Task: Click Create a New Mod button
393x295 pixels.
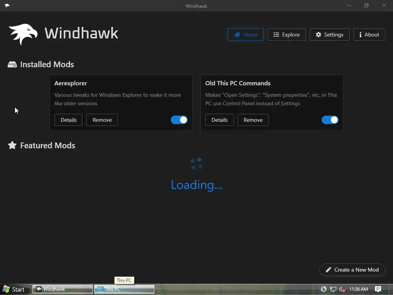Action: tap(352, 270)
